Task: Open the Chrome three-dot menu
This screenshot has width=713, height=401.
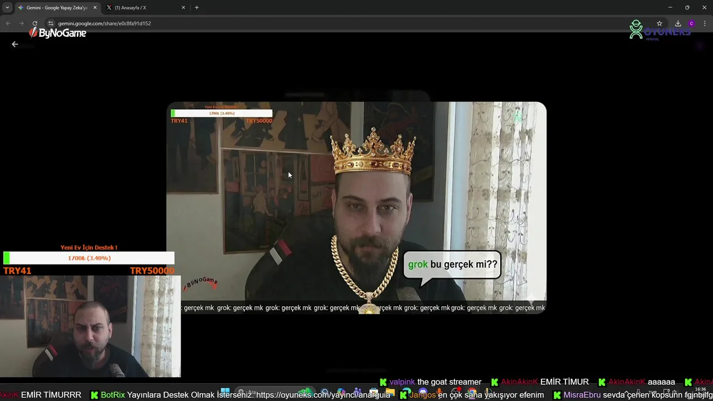Action: [x=705, y=23]
